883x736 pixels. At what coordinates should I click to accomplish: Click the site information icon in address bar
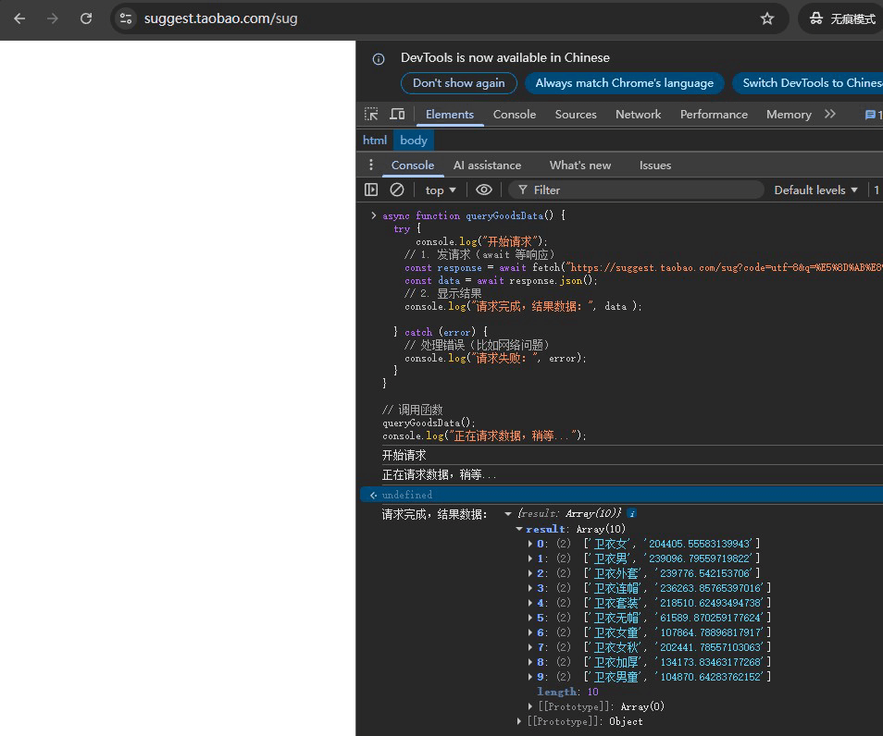click(x=127, y=18)
